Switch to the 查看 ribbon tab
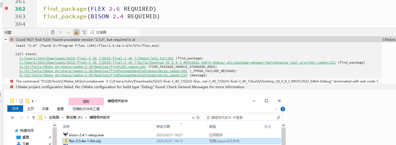 pos(60,109)
